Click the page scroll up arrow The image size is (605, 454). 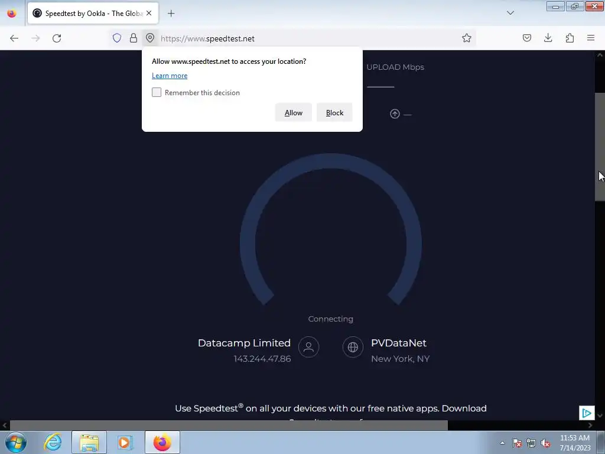pos(600,55)
